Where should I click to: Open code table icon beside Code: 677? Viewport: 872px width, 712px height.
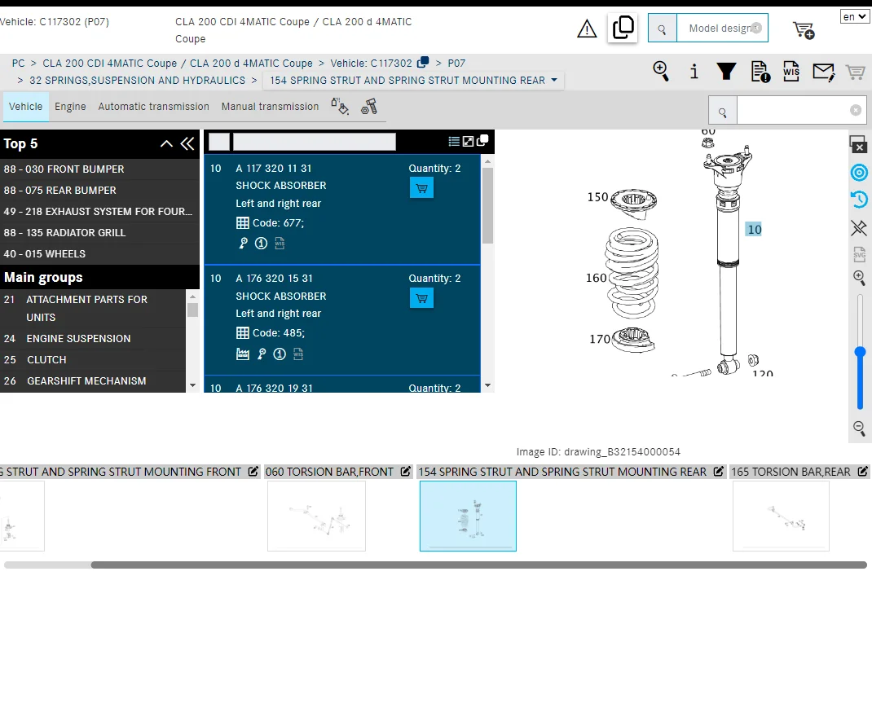tap(243, 223)
